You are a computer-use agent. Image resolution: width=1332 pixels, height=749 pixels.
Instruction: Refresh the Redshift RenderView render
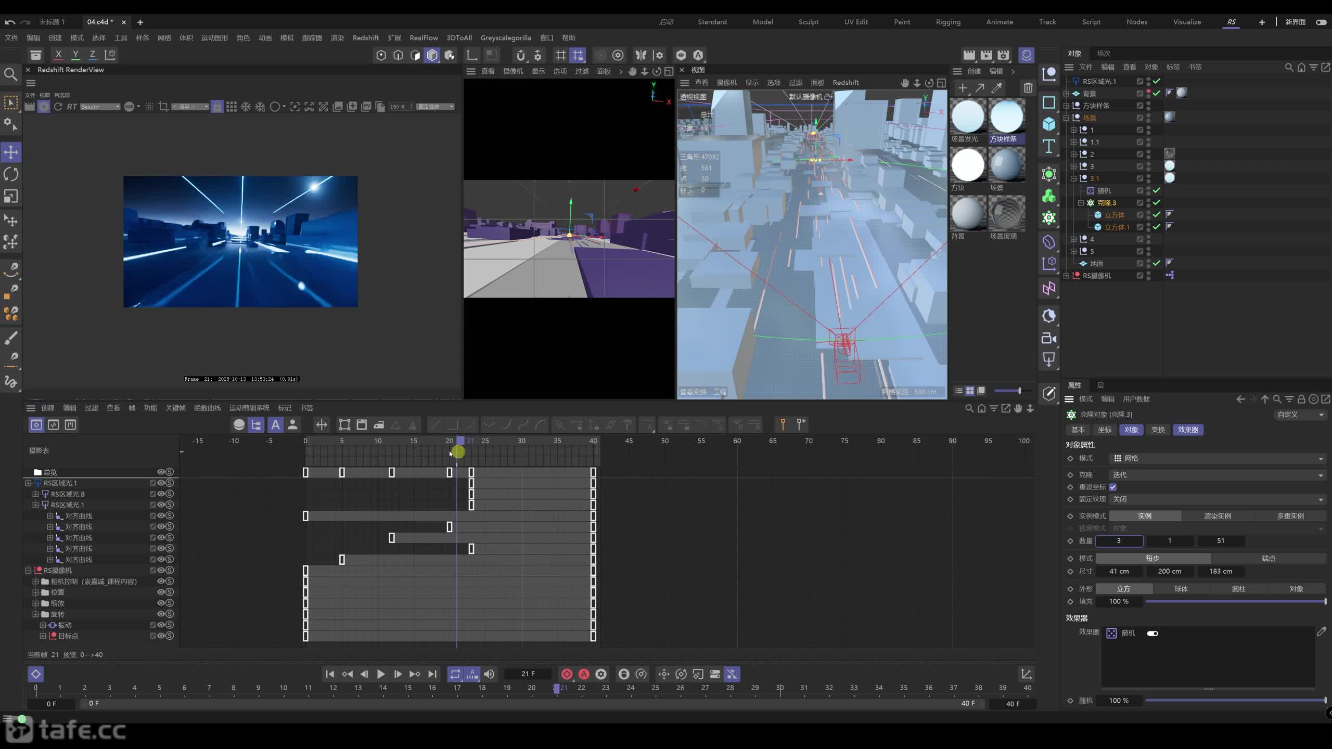[58, 107]
